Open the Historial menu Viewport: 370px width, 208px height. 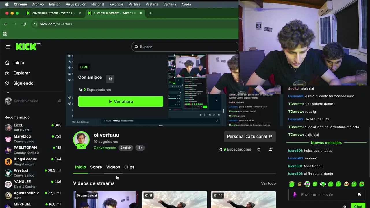click(x=98, y=4)
